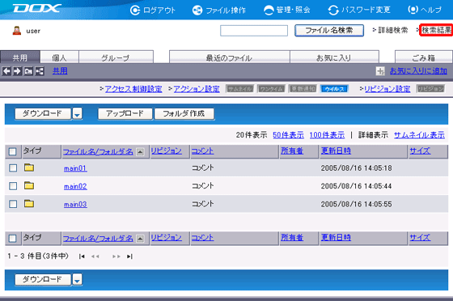
Task: Sort by 更新日時 in top header
Action: (x=336, y=150)
